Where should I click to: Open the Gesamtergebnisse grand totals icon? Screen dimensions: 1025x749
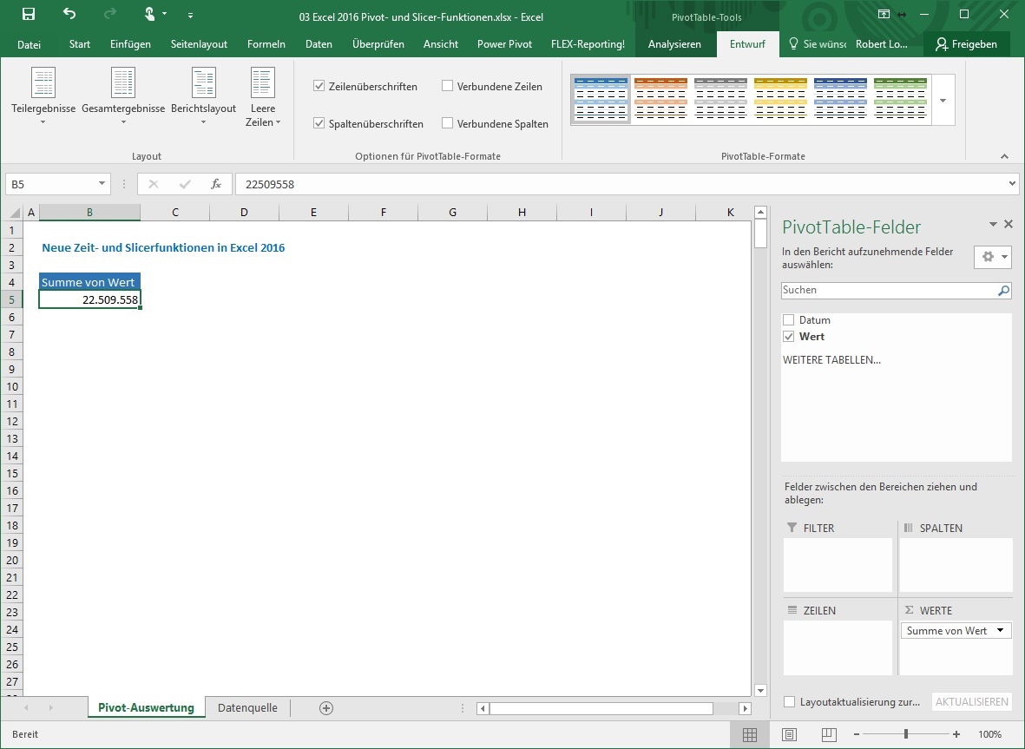pyautogui.click(x=123, y=83)
